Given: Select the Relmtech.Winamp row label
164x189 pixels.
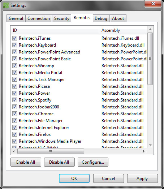Looking at the screenshot, I should [36, 66].
